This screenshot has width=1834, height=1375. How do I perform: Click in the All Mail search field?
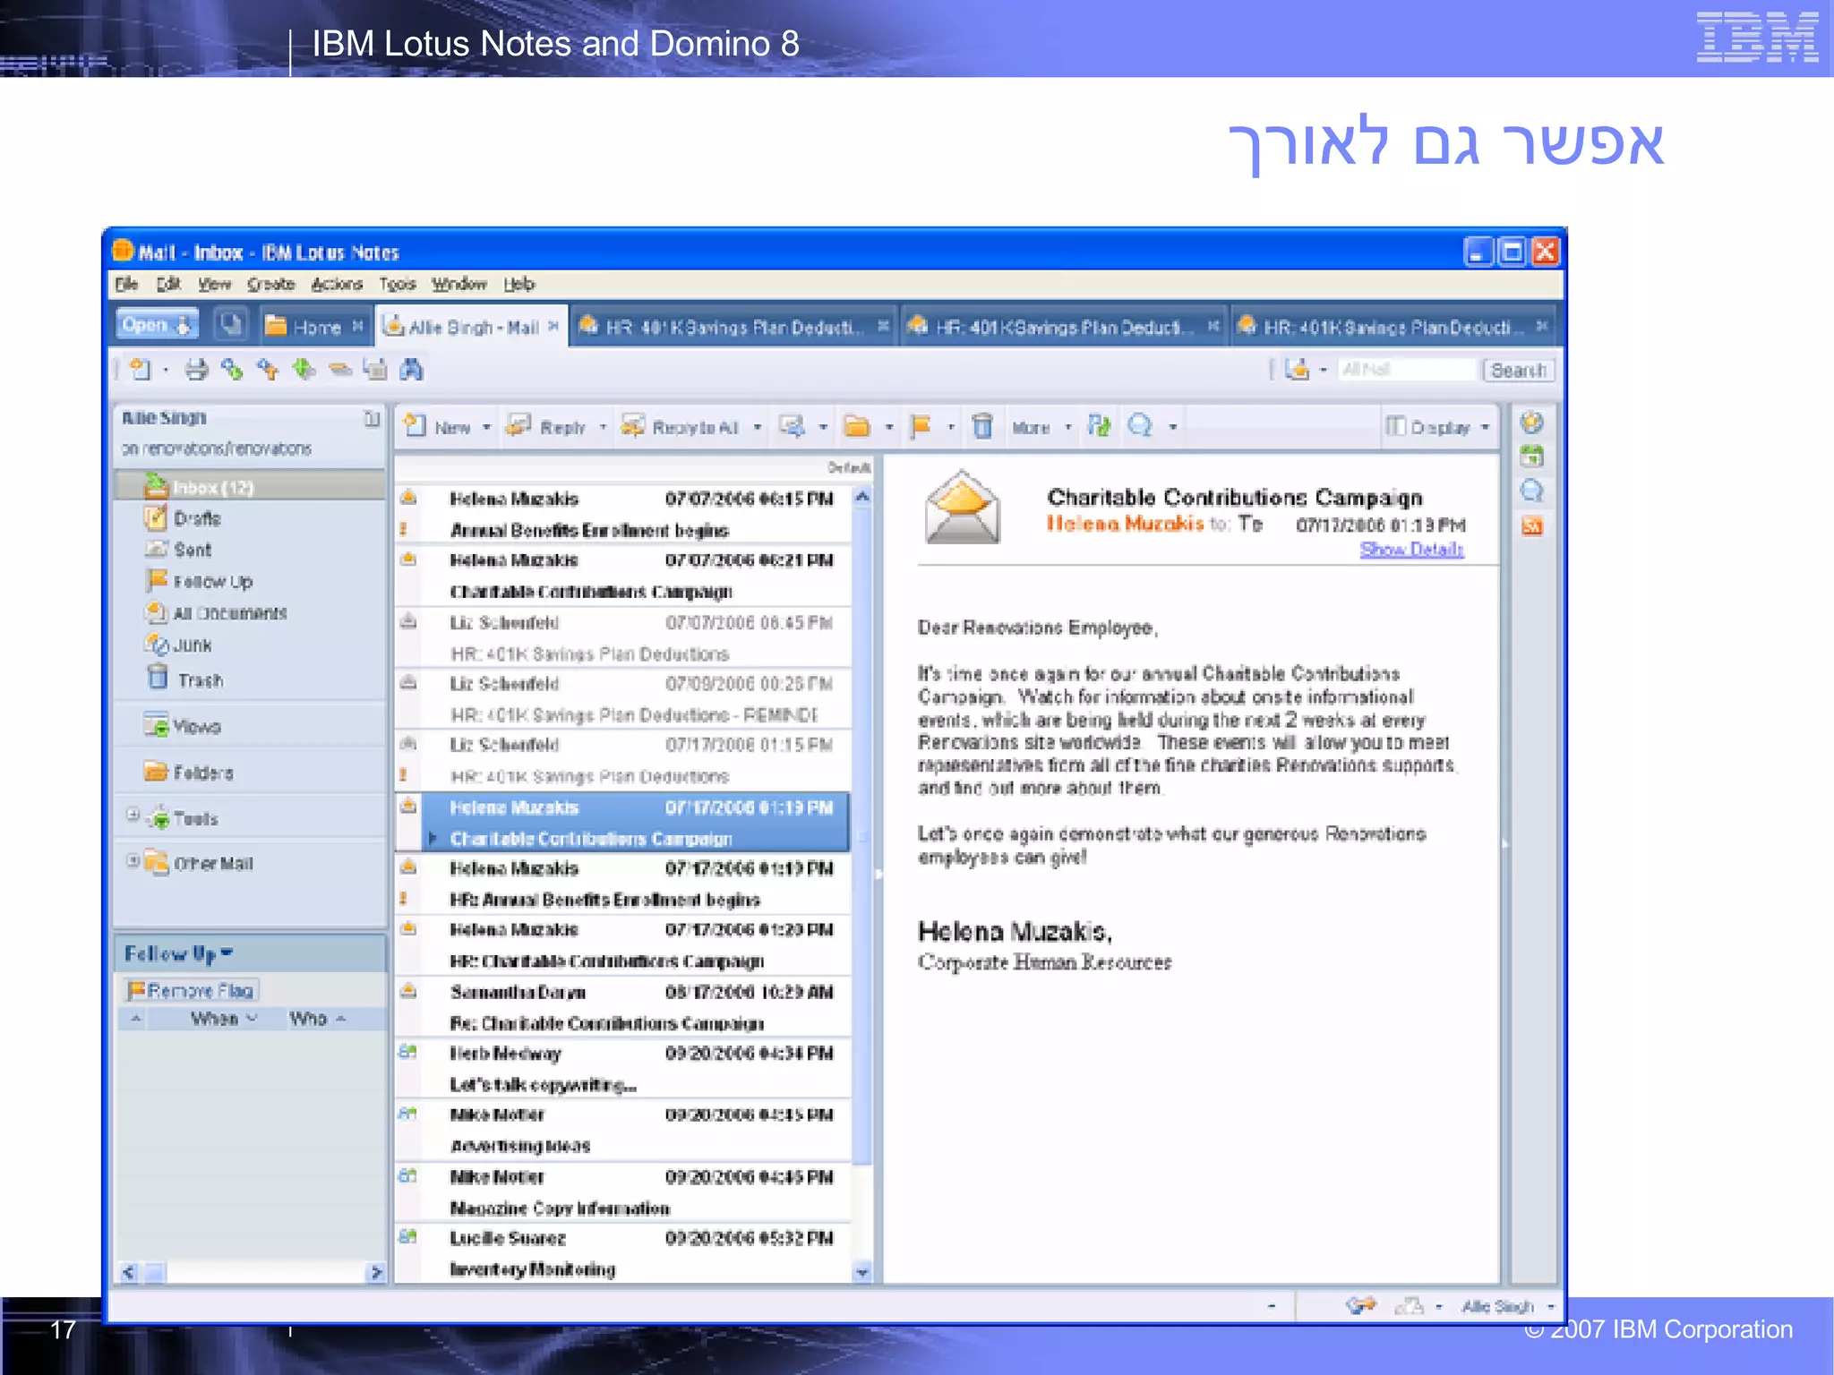(x=1406, y=370)
